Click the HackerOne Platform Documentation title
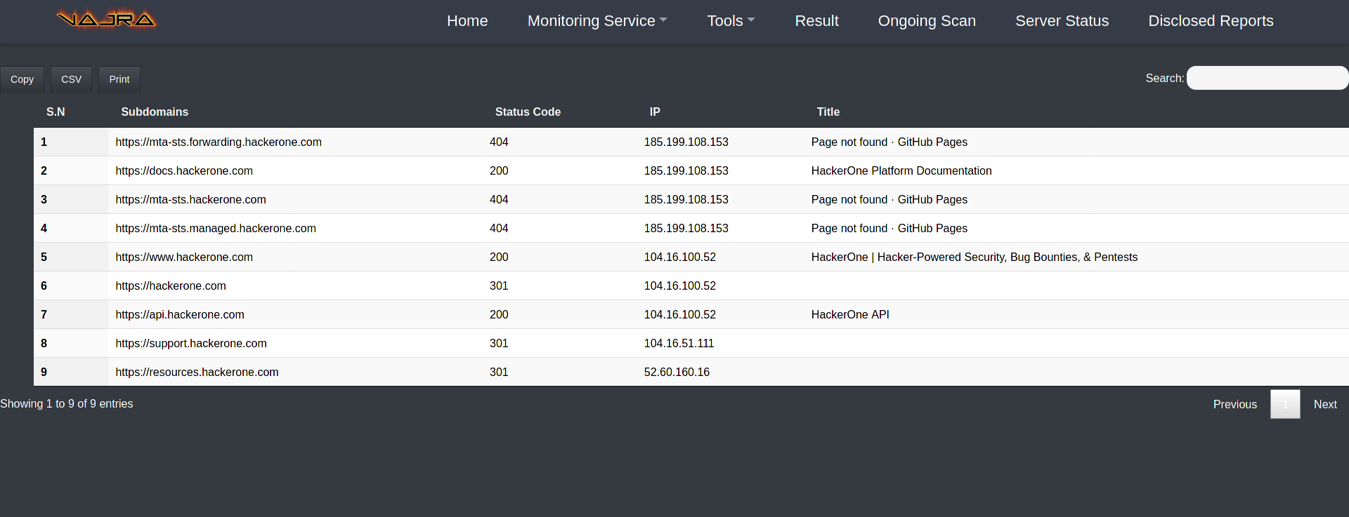 (901, 170)
